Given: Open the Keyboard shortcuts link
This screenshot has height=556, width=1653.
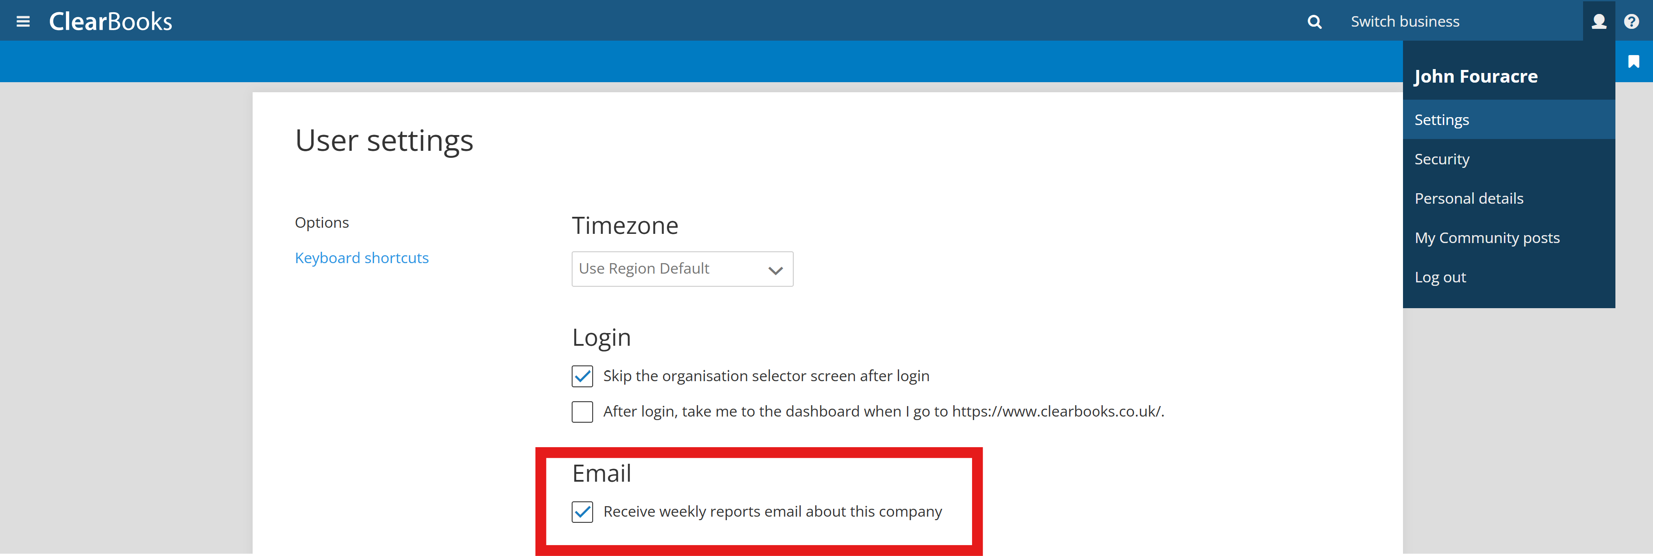Looking at the screenshot, I should 361,258.
